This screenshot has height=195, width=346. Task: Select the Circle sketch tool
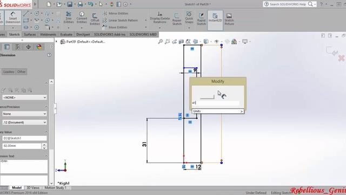(37, 14)
